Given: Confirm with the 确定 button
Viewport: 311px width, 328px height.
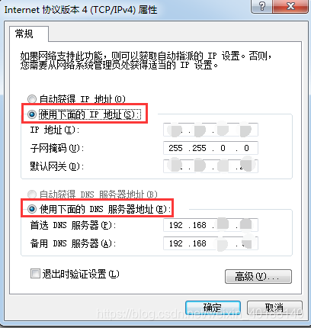Looking at the screenshot, I should tap(213, 308).
